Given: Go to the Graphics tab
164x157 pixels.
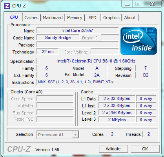Looking at the screenshot, I should 111,18.
